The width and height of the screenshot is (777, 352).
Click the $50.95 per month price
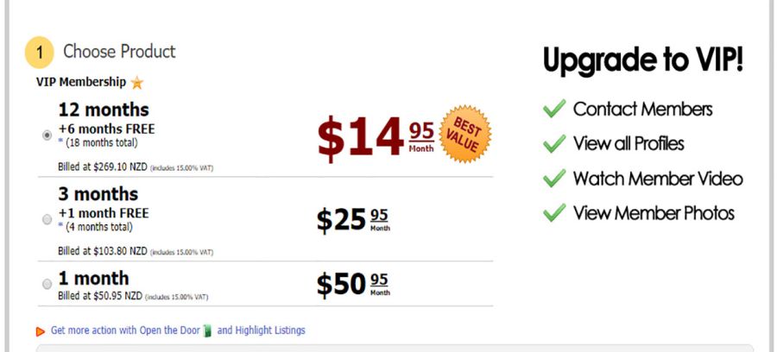[x=352, y=284]
